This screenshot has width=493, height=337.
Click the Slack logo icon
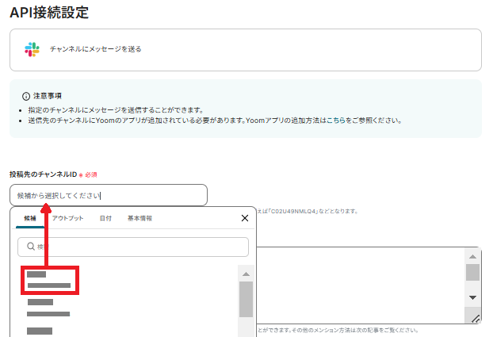click(x=32, y=49)
